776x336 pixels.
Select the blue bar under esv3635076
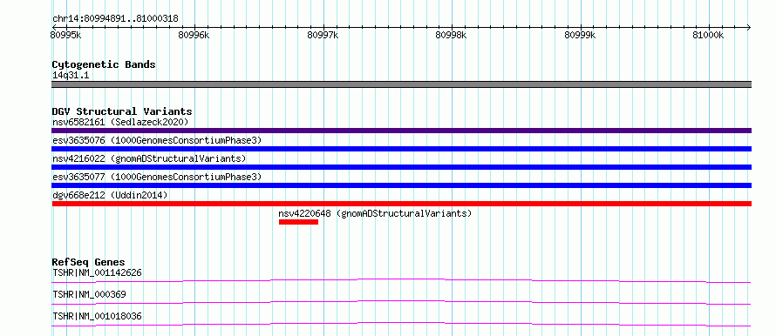401,149
